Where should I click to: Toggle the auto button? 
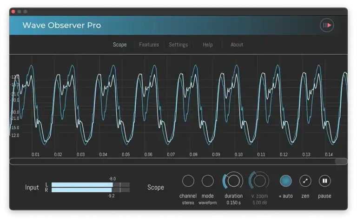click(x=285, y=181)
